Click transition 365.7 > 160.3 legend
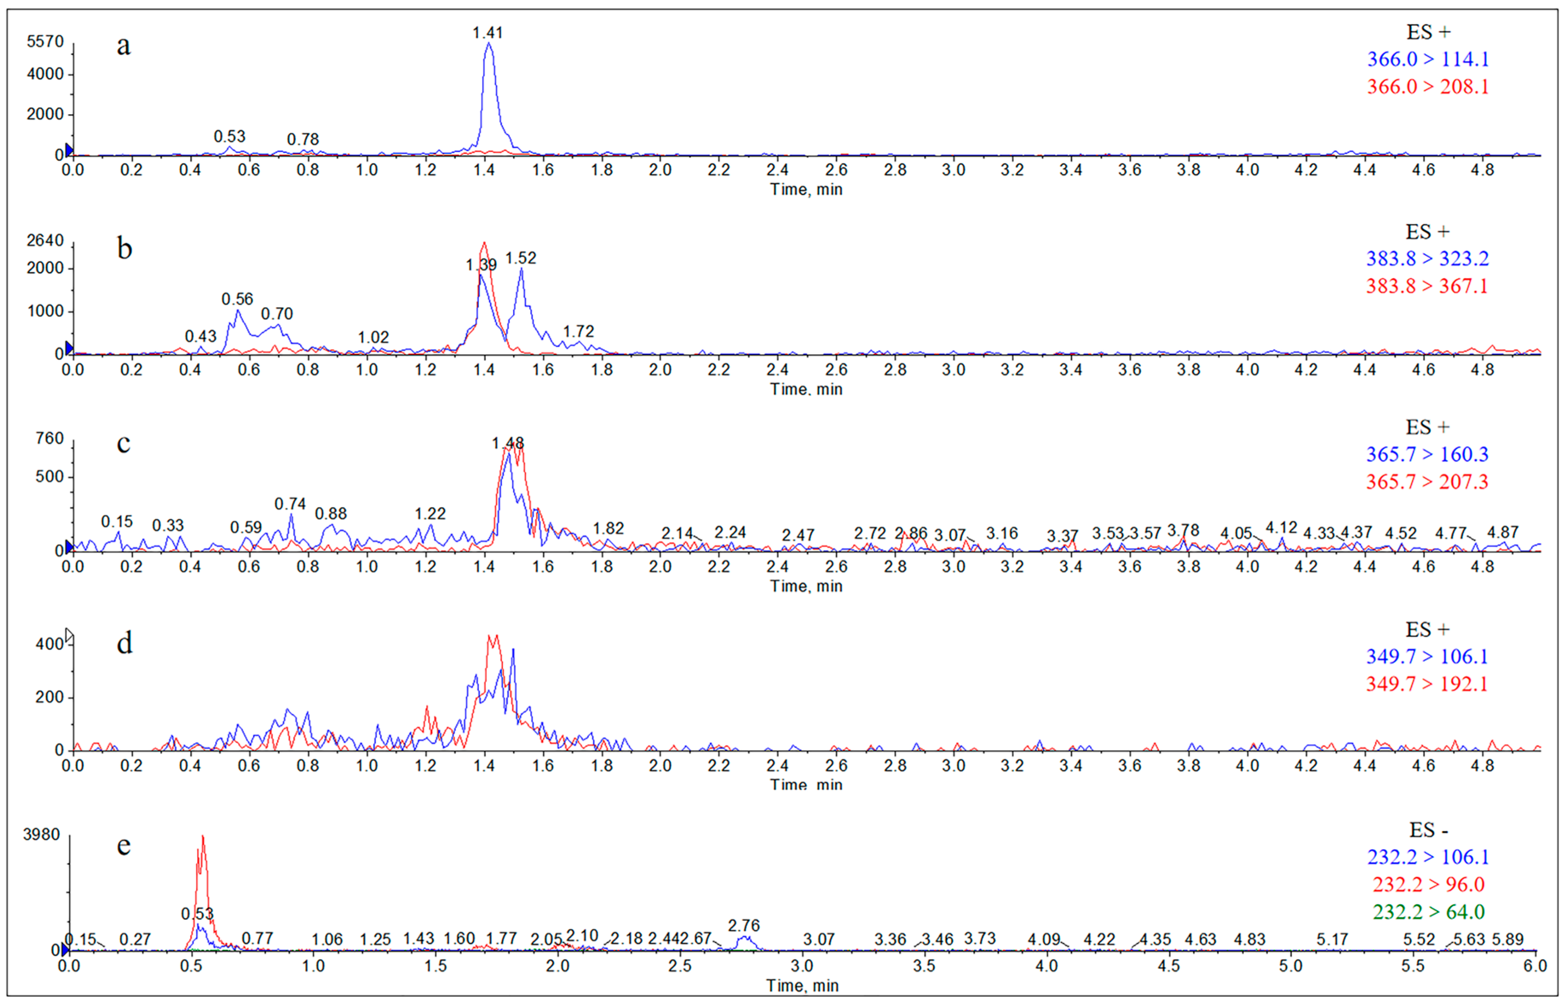This screenshot has height=1006, width=1564. pyautogui.click(x=1428, y=455)
